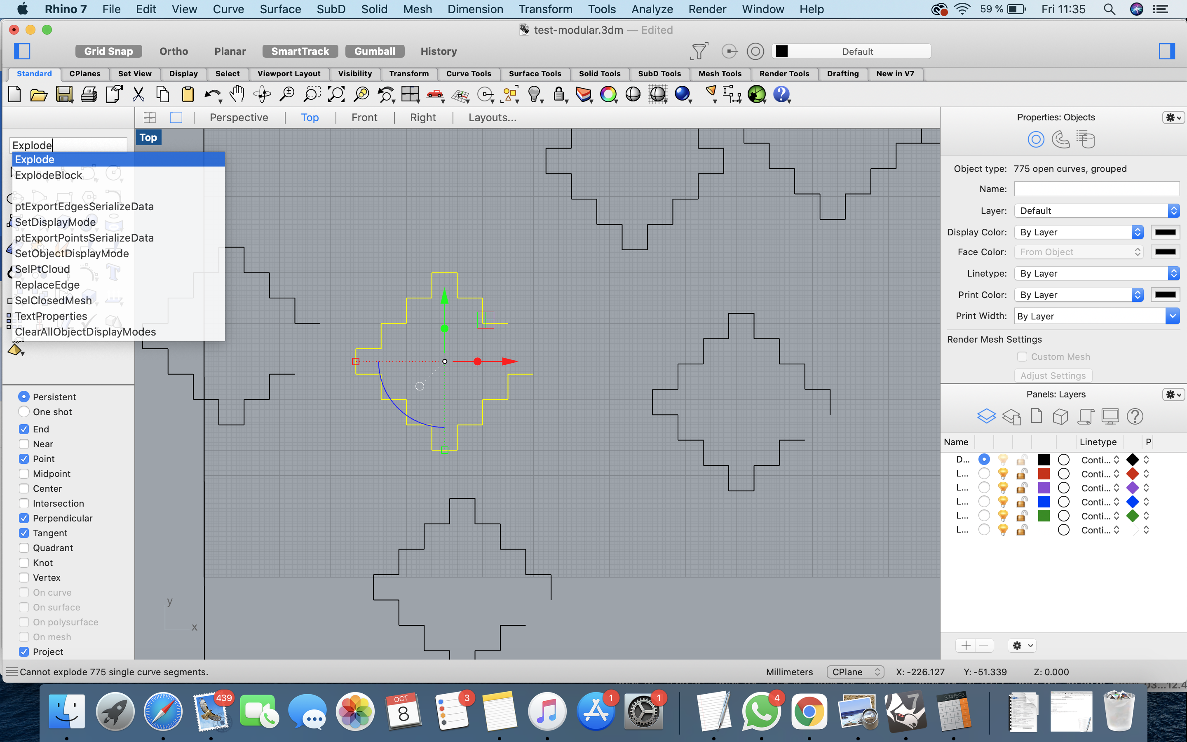Toggle the Grid Snap button
This screenshot has height=742, width=1187.
click(108, 51)
